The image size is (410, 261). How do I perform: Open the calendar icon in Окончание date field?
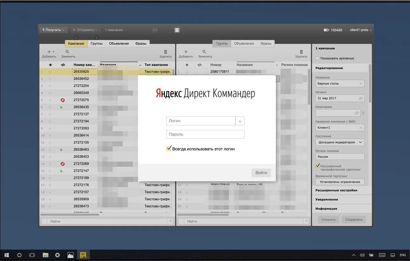click(357, 113)
